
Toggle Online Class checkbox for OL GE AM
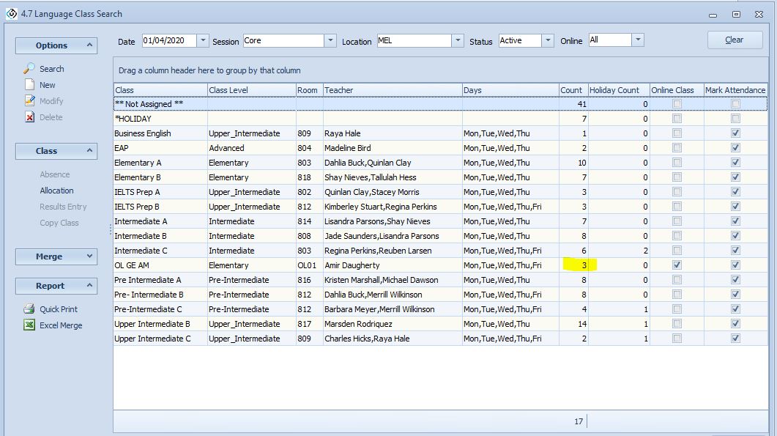point(677,265)
